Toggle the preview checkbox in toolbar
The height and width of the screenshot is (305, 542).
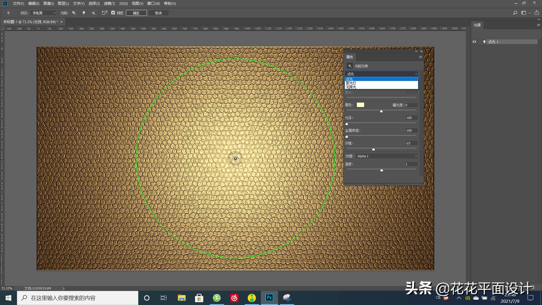click(x=113, y=13)
